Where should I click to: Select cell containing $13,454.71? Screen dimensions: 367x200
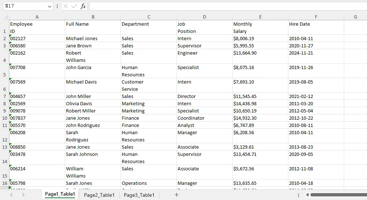pyautogui.click(x=260, y=158)
